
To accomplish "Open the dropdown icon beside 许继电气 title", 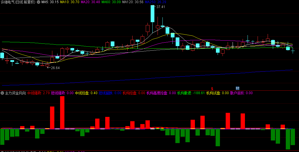I will coord(39,2).
